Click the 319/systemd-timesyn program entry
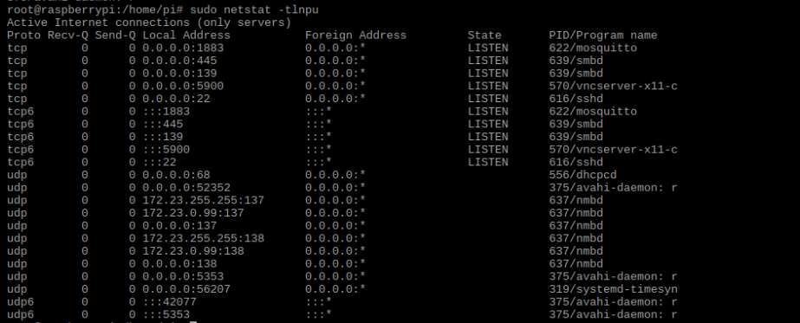This screenshot has width=800, height=323. [x=614, y=289]
